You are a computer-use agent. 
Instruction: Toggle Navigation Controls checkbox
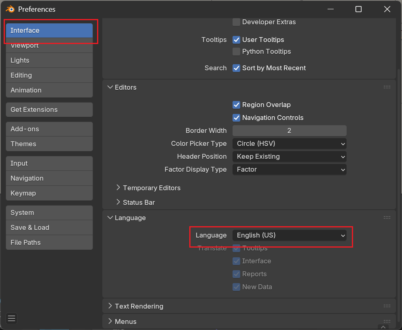pos(236,118)
